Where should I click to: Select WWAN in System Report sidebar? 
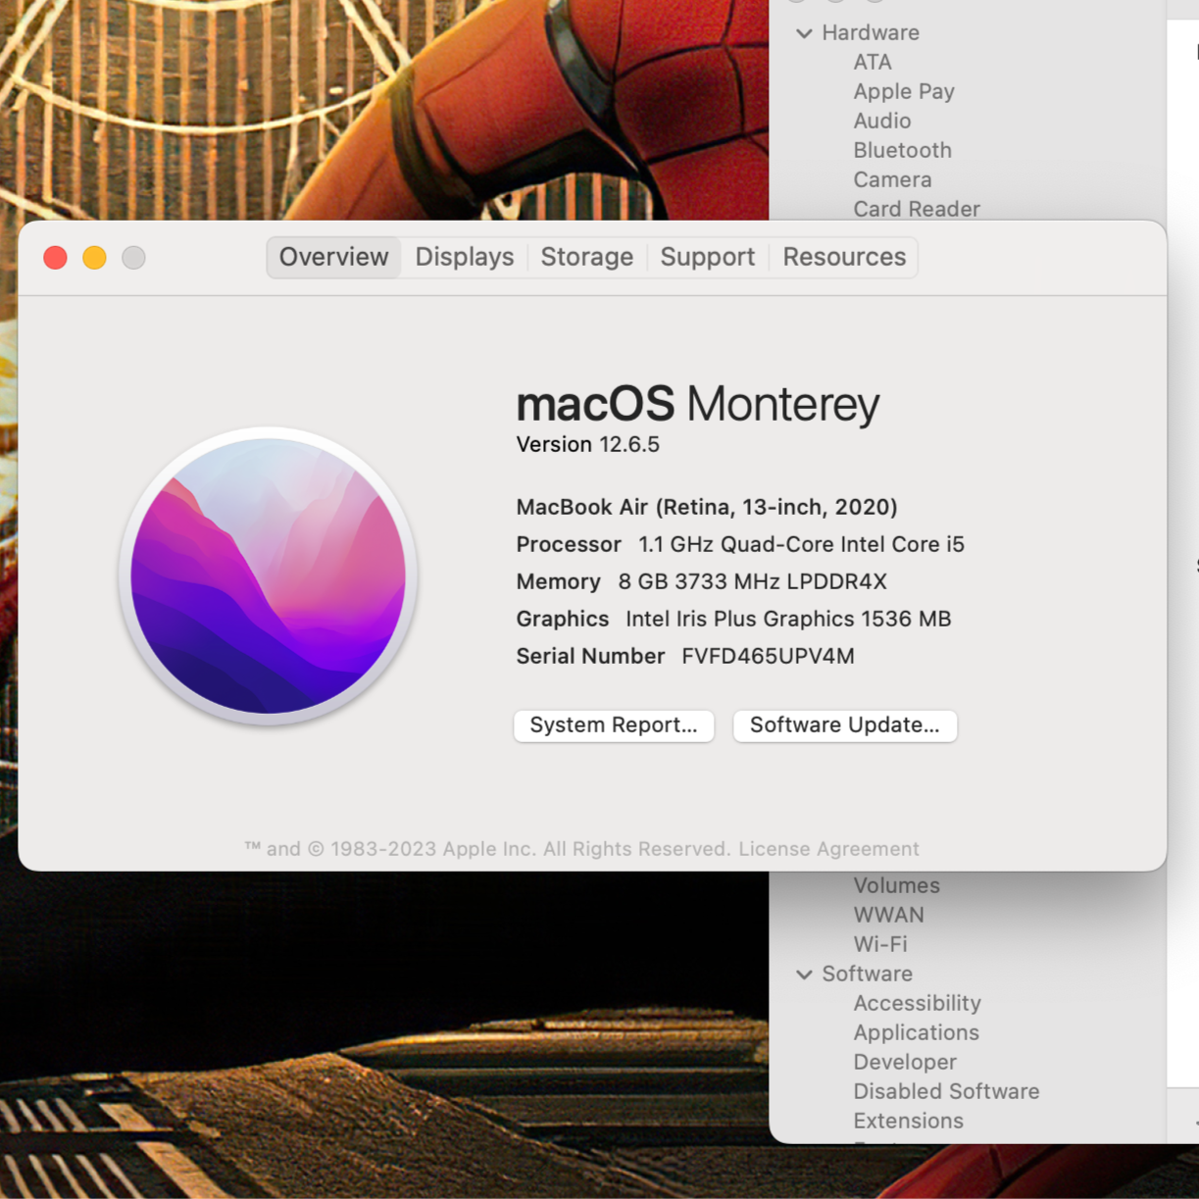pos(889,915)
